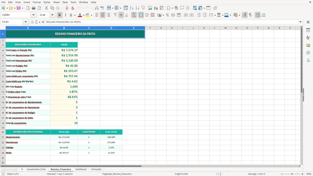Insert Comment icon

[182, 8]
